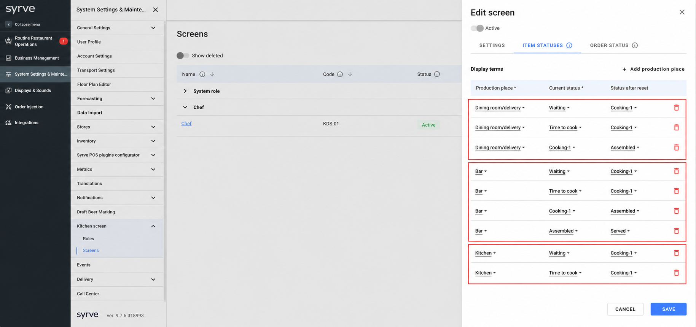The height and width of the screenshot is (327, 696).
Task: Click the CANCEL button
Action: (x=625, y=309)
